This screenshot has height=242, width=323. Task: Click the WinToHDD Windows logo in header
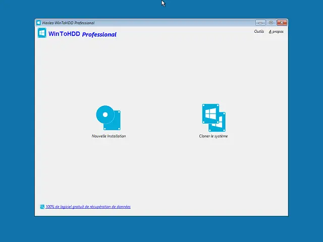click(x=42, y=33)
